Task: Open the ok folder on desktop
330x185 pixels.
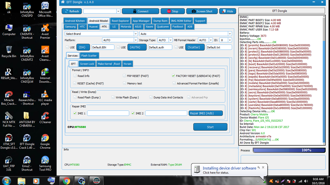Action: pyautogui.click(x=9, y=8)
